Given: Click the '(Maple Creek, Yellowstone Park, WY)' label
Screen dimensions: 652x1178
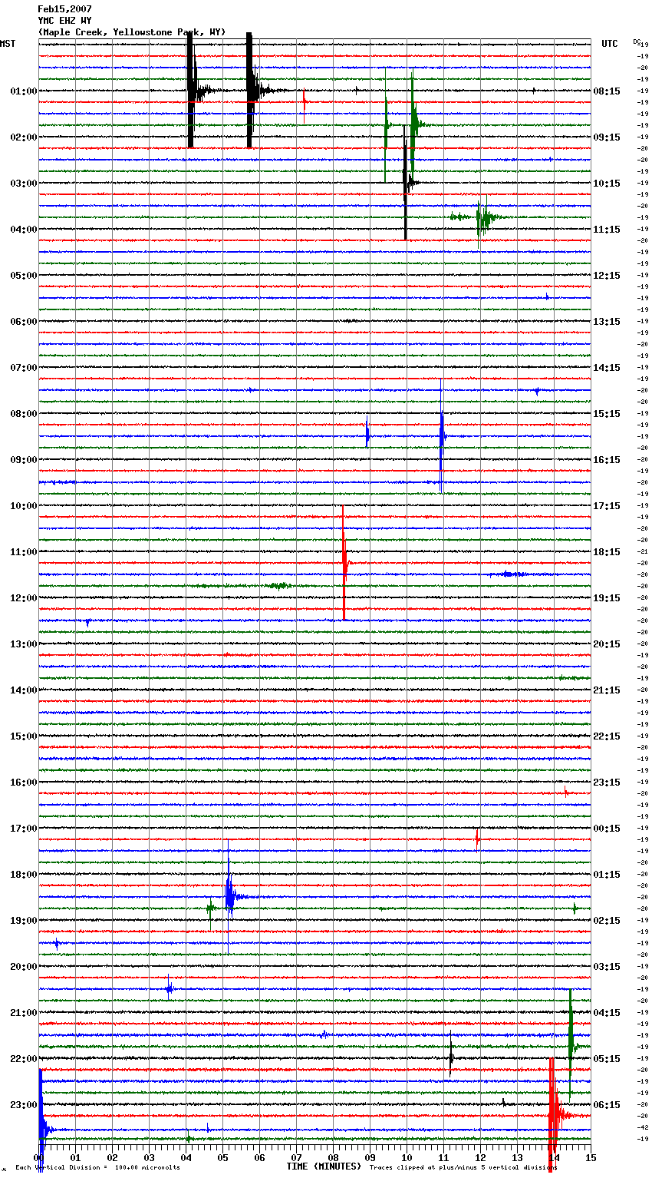Looking at the screenshot, I should click(132, 32).
